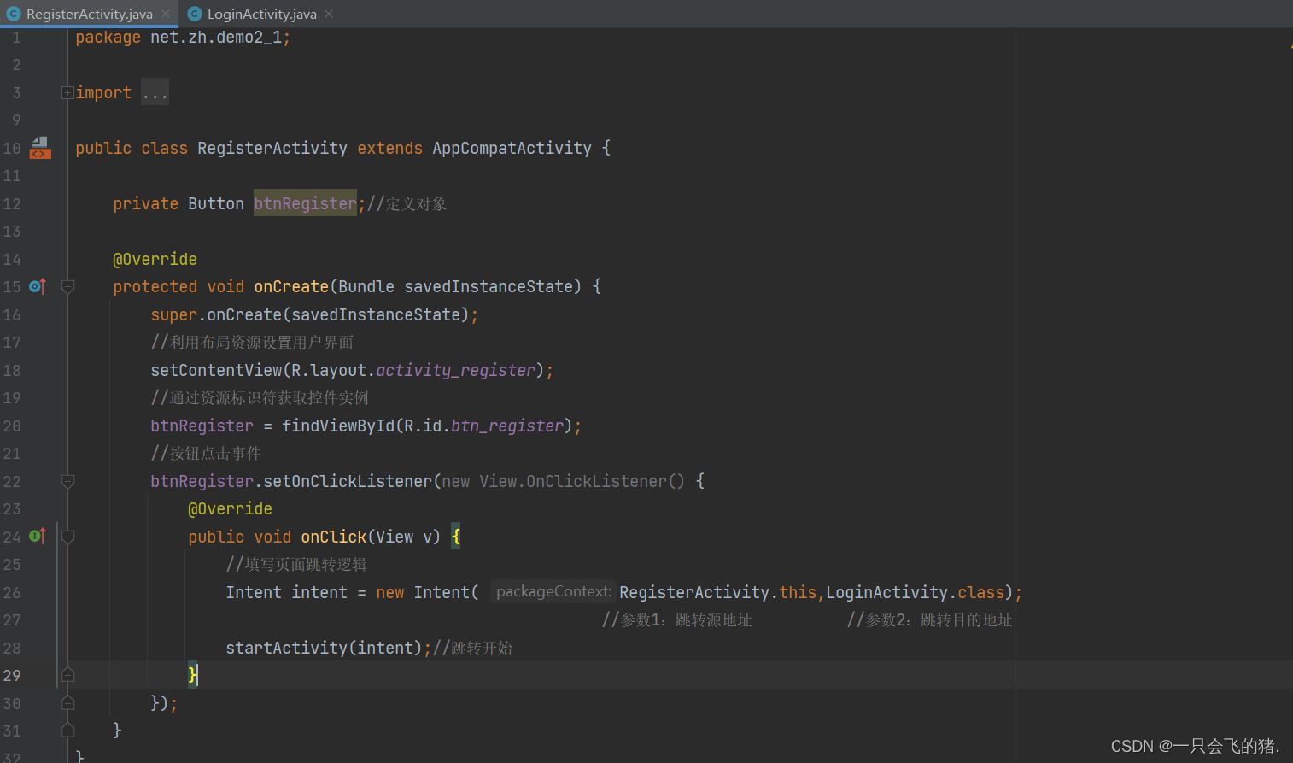The image size is (1293, 763).
Task: Click LoginActivity.class in the Intent constructor
Action: click(915, 592)
